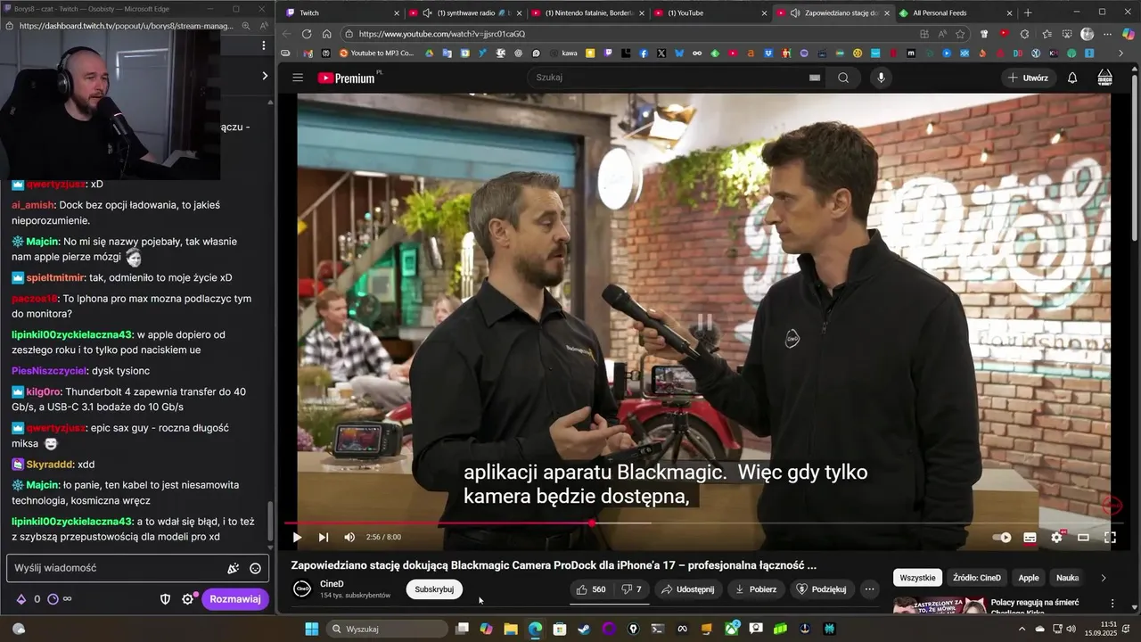This screenshot has height=642, width=1141.
Task: Open YouTube hamburger guide menu
Action: pyautogui.click(x=298, y=78)
